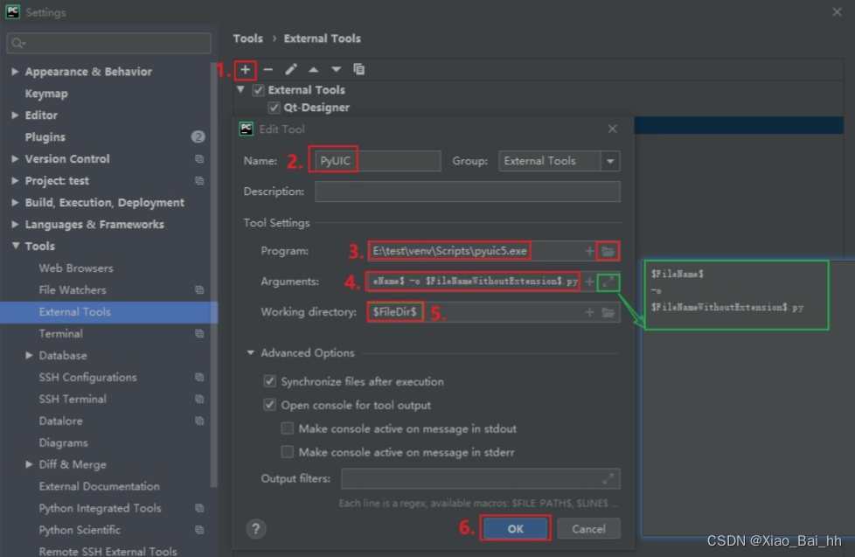This screenshot has width=855, height=557.
Task: Click the Name input field
Action: [378, 161]
